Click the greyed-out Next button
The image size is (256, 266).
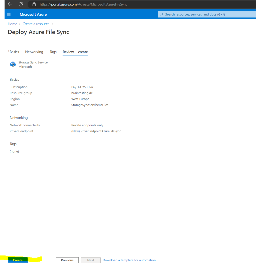[x=91, y=260]
